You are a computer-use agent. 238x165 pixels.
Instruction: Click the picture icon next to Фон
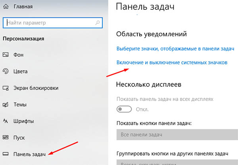click(6, 54)
